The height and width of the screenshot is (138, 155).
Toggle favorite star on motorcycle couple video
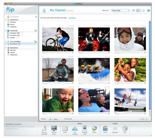(x=43, y=57)
